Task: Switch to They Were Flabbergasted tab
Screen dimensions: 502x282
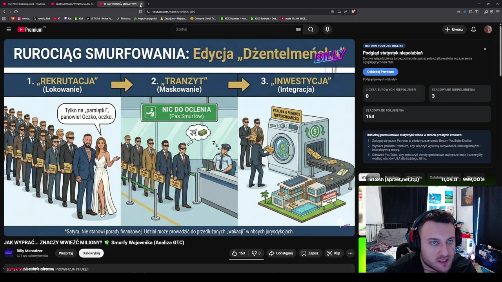Action: pyautogui.click(x=24, y=4)
